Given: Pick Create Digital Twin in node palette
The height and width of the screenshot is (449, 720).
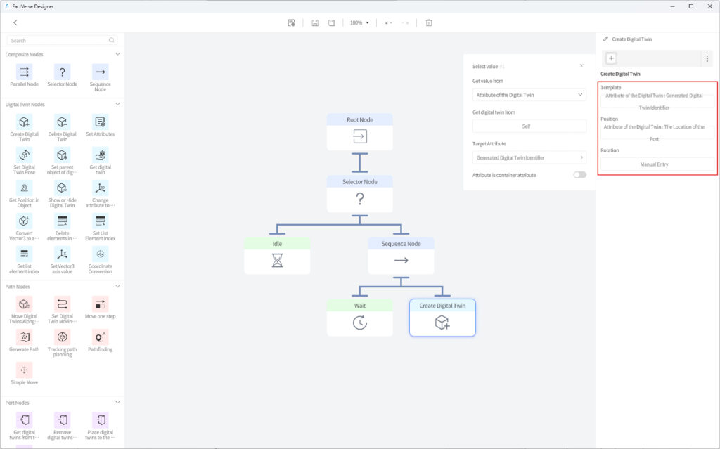Looking at the screenshot, I should pos(25,122).
